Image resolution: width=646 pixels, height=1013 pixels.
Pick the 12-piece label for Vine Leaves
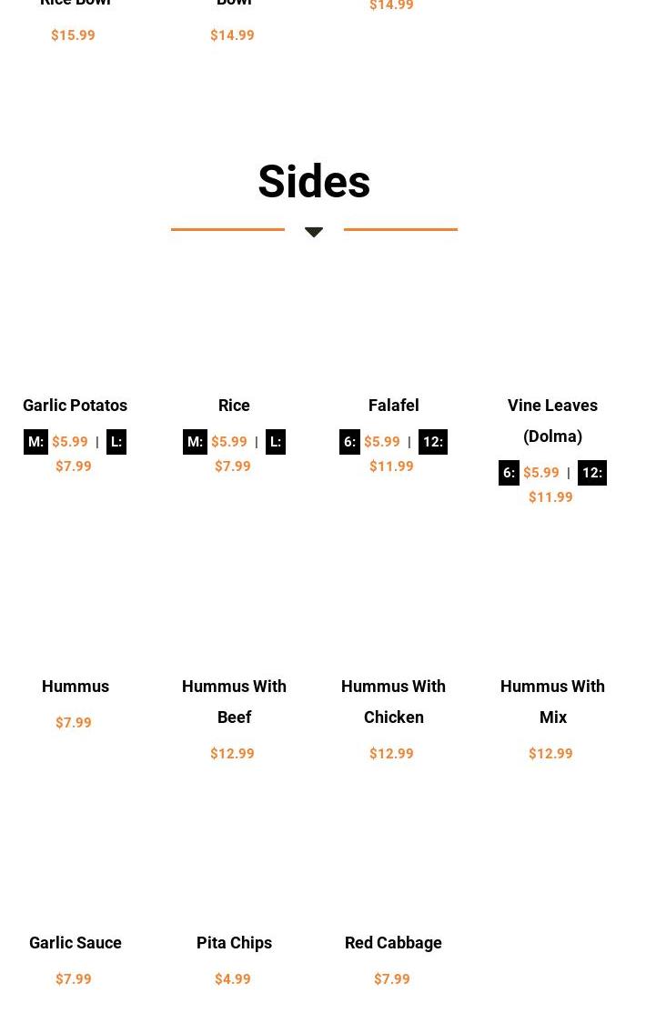pyautogui.click(x=591, y=473)
